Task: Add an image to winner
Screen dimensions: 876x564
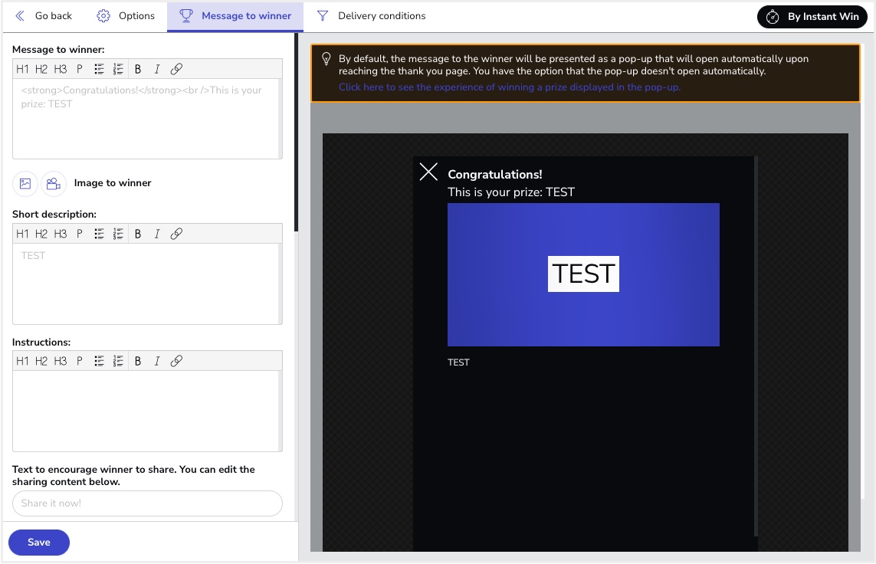Action: pyautogui.click(x=25, y=184)
